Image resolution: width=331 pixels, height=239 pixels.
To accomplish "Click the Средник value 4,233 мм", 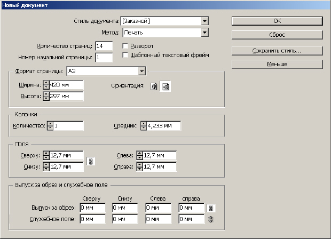I will point(163,126).
